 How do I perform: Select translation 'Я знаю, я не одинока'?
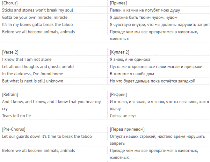(x=130, y=59)
